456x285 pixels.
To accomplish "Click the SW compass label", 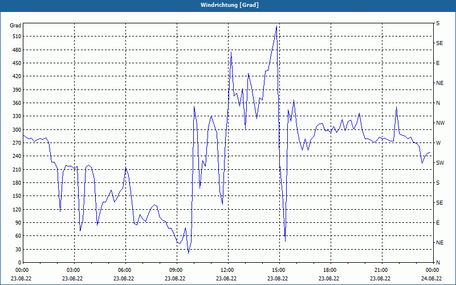I will coord(440,163).
